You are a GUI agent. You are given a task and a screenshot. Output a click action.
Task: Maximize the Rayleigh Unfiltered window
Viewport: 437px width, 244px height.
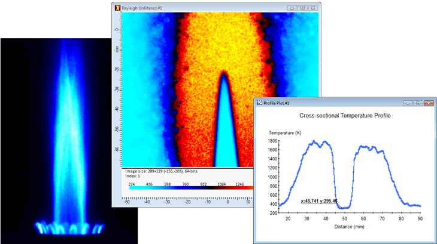[x=303, y=8]
